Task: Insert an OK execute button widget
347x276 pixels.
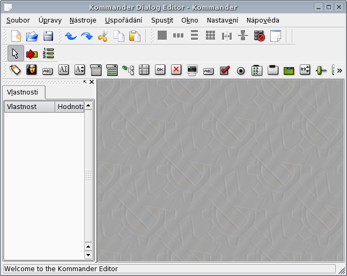Action: [x=160, y=70]
